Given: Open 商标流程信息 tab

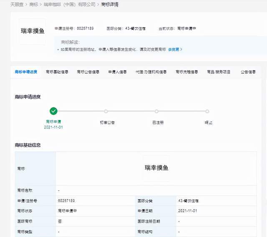Looking at the screenshot, I should [187, 72].
